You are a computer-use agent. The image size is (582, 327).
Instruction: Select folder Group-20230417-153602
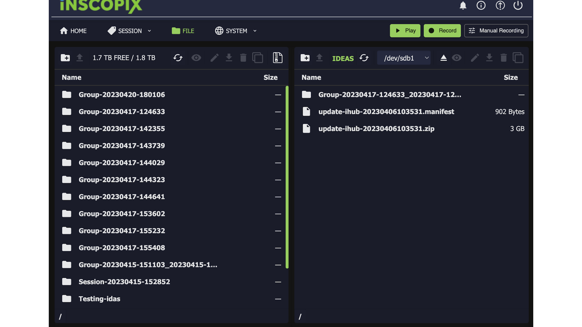click(x=171, y=214)
